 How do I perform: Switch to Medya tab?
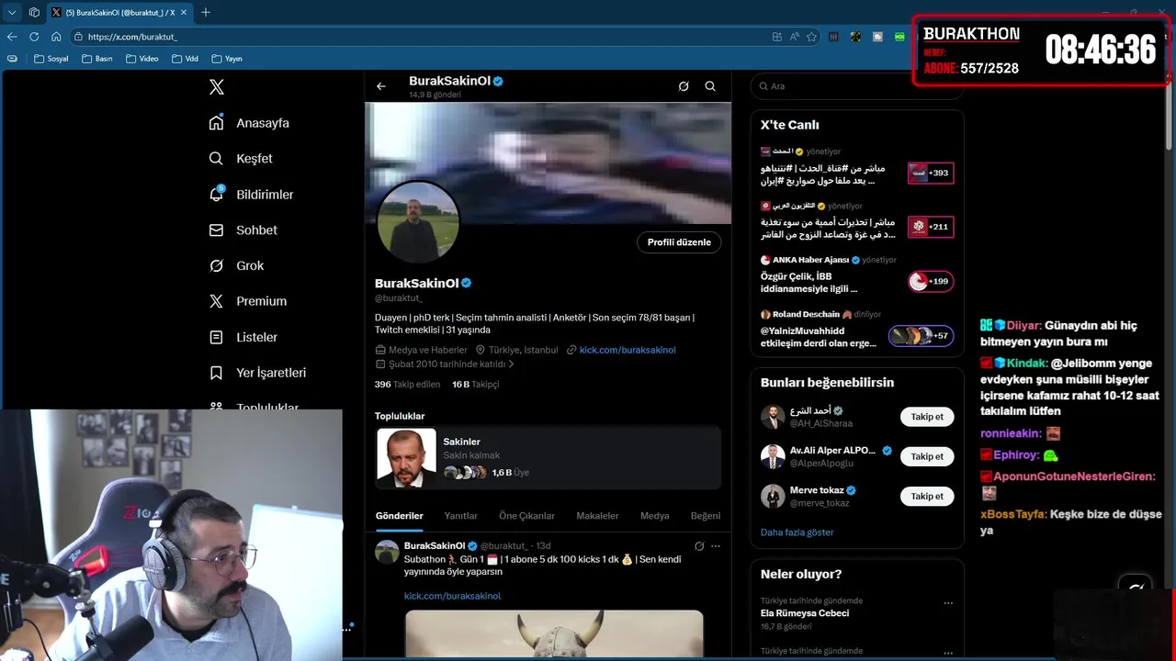[x=654, y=516]
